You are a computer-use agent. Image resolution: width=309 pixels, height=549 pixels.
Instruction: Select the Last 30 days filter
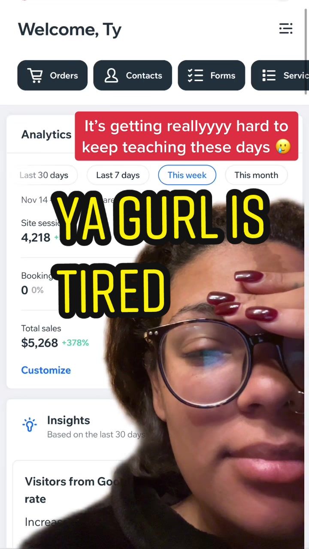44,175
